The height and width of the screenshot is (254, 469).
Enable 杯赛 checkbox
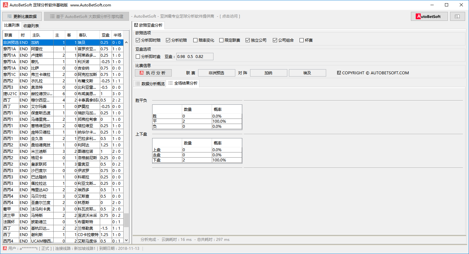(306, 40)
